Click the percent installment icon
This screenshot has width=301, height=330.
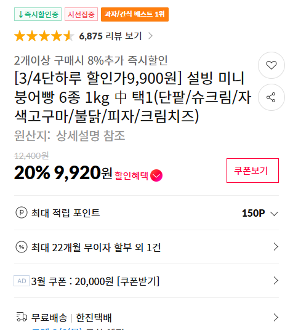[x=22, y=247]
